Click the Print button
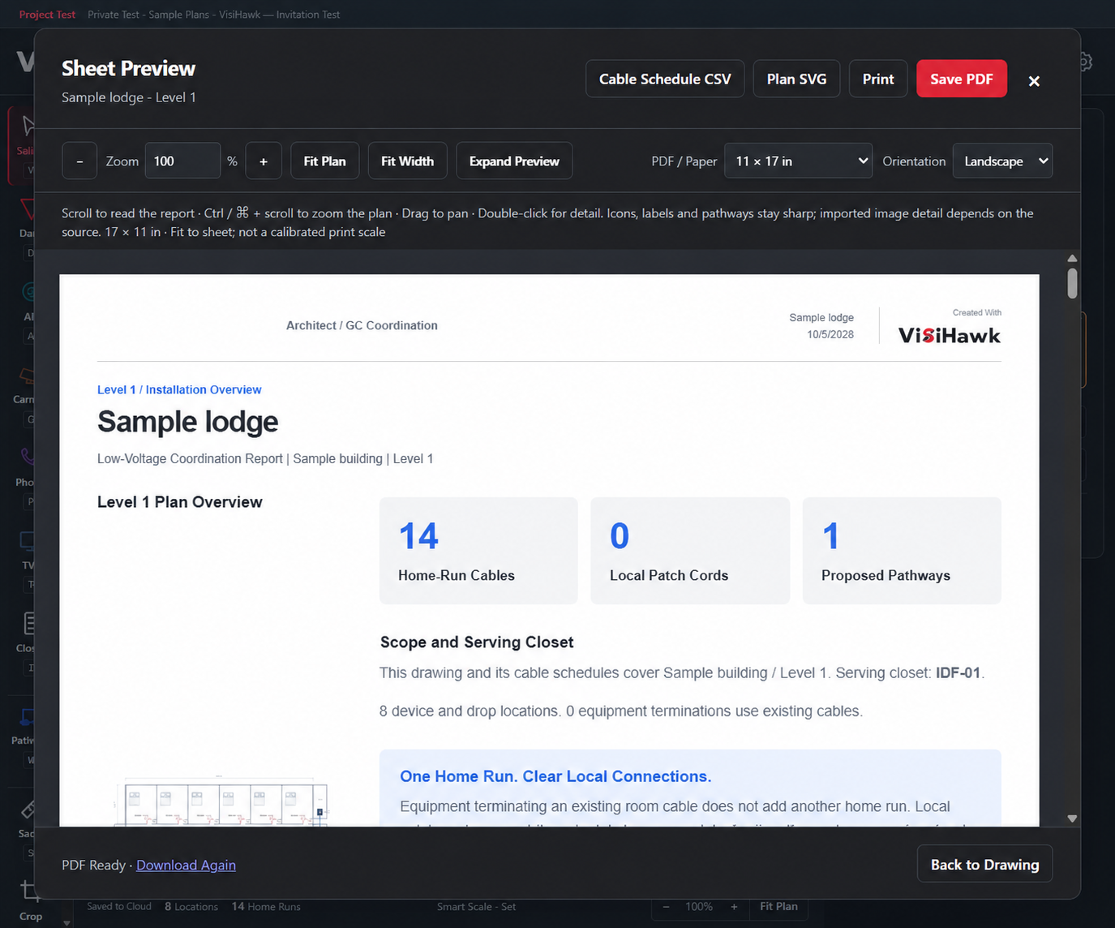This screenshot has height=928, width=1115. 878,79
